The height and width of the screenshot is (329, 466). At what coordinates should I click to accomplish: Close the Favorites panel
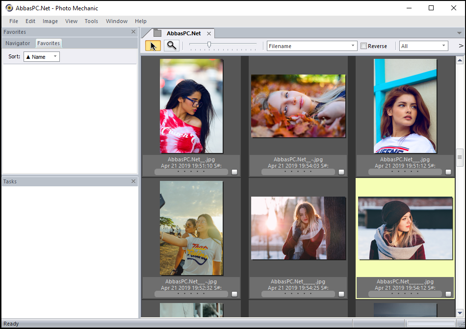tap(133, 31)
